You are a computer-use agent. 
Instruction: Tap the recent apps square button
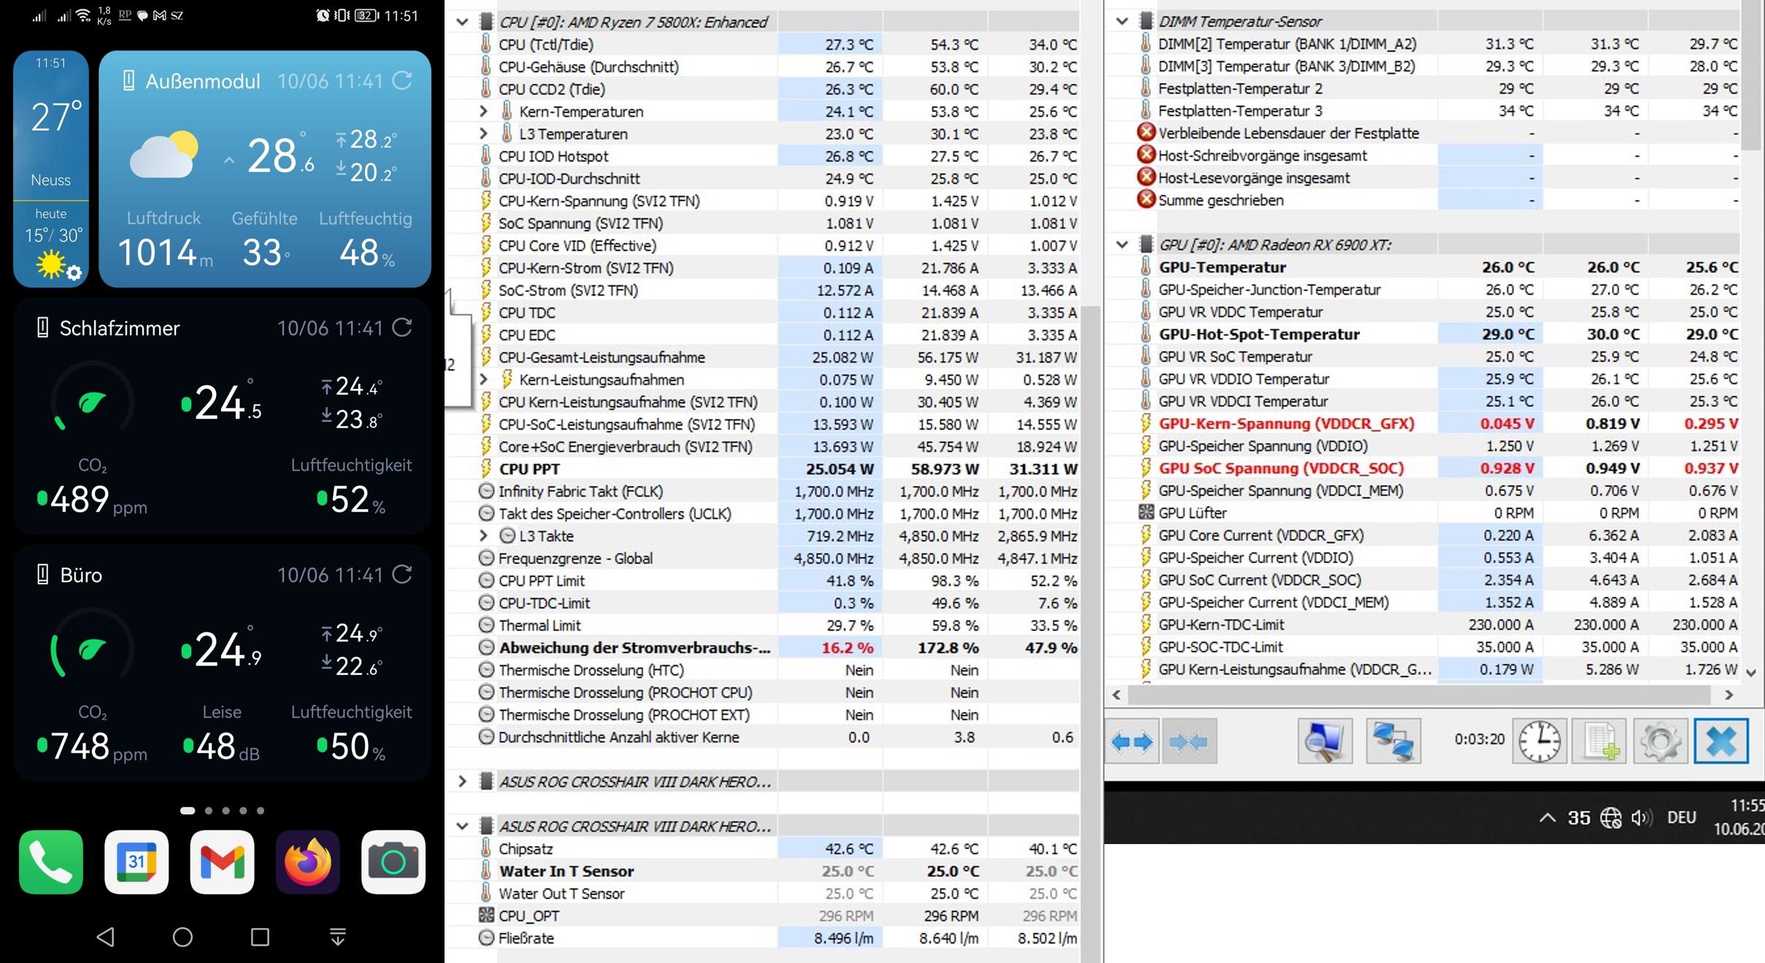tap(260, 937)
